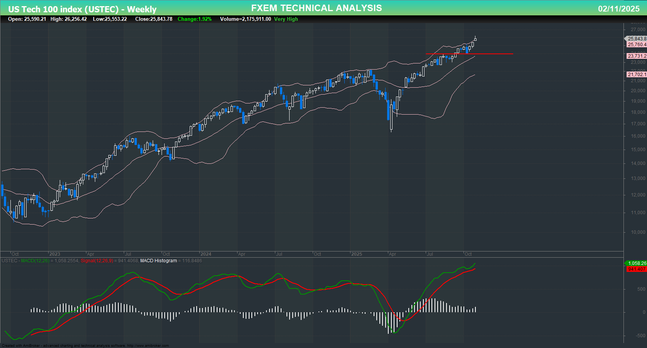Select the pink lower band marker 21,702.1

coord(637,75)
